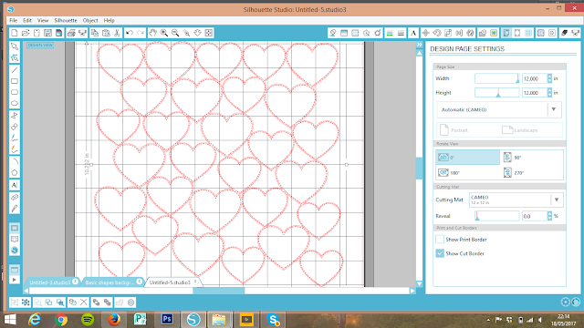Open Photoshop from the taskbar
Screen dimensions: 584x328
coord(167,320)
